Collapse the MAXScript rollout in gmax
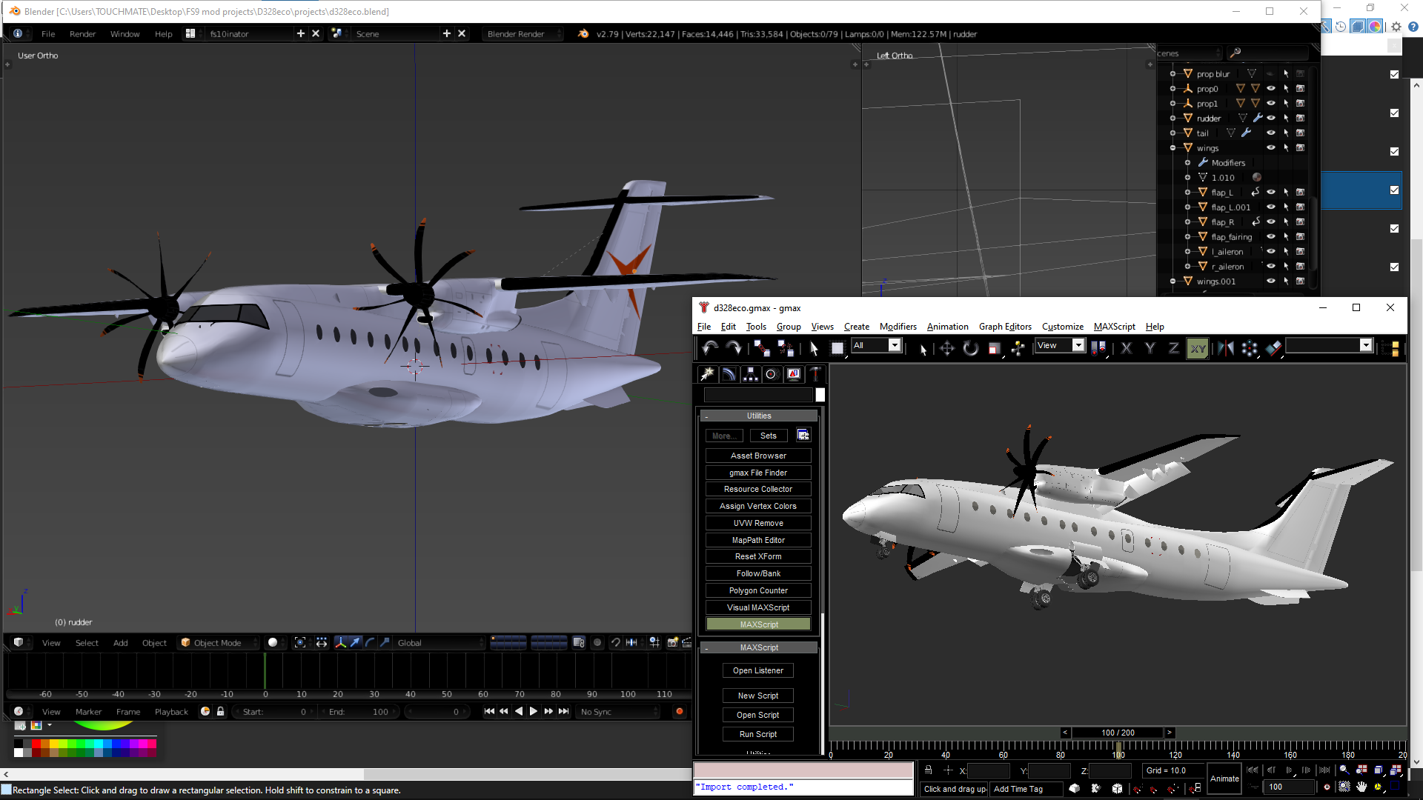This screenshot has height=800, width=1423. 758,647
